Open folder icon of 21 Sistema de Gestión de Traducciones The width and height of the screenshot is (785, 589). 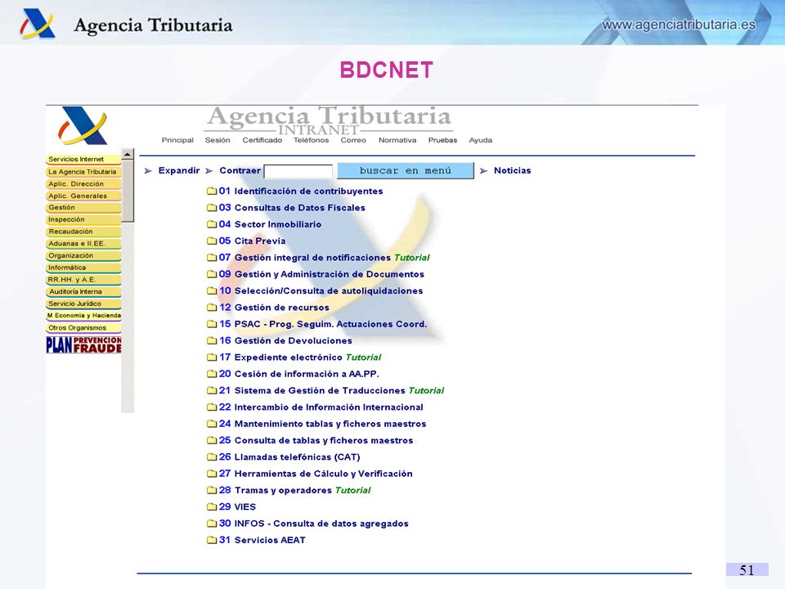(x=212, y=391)
